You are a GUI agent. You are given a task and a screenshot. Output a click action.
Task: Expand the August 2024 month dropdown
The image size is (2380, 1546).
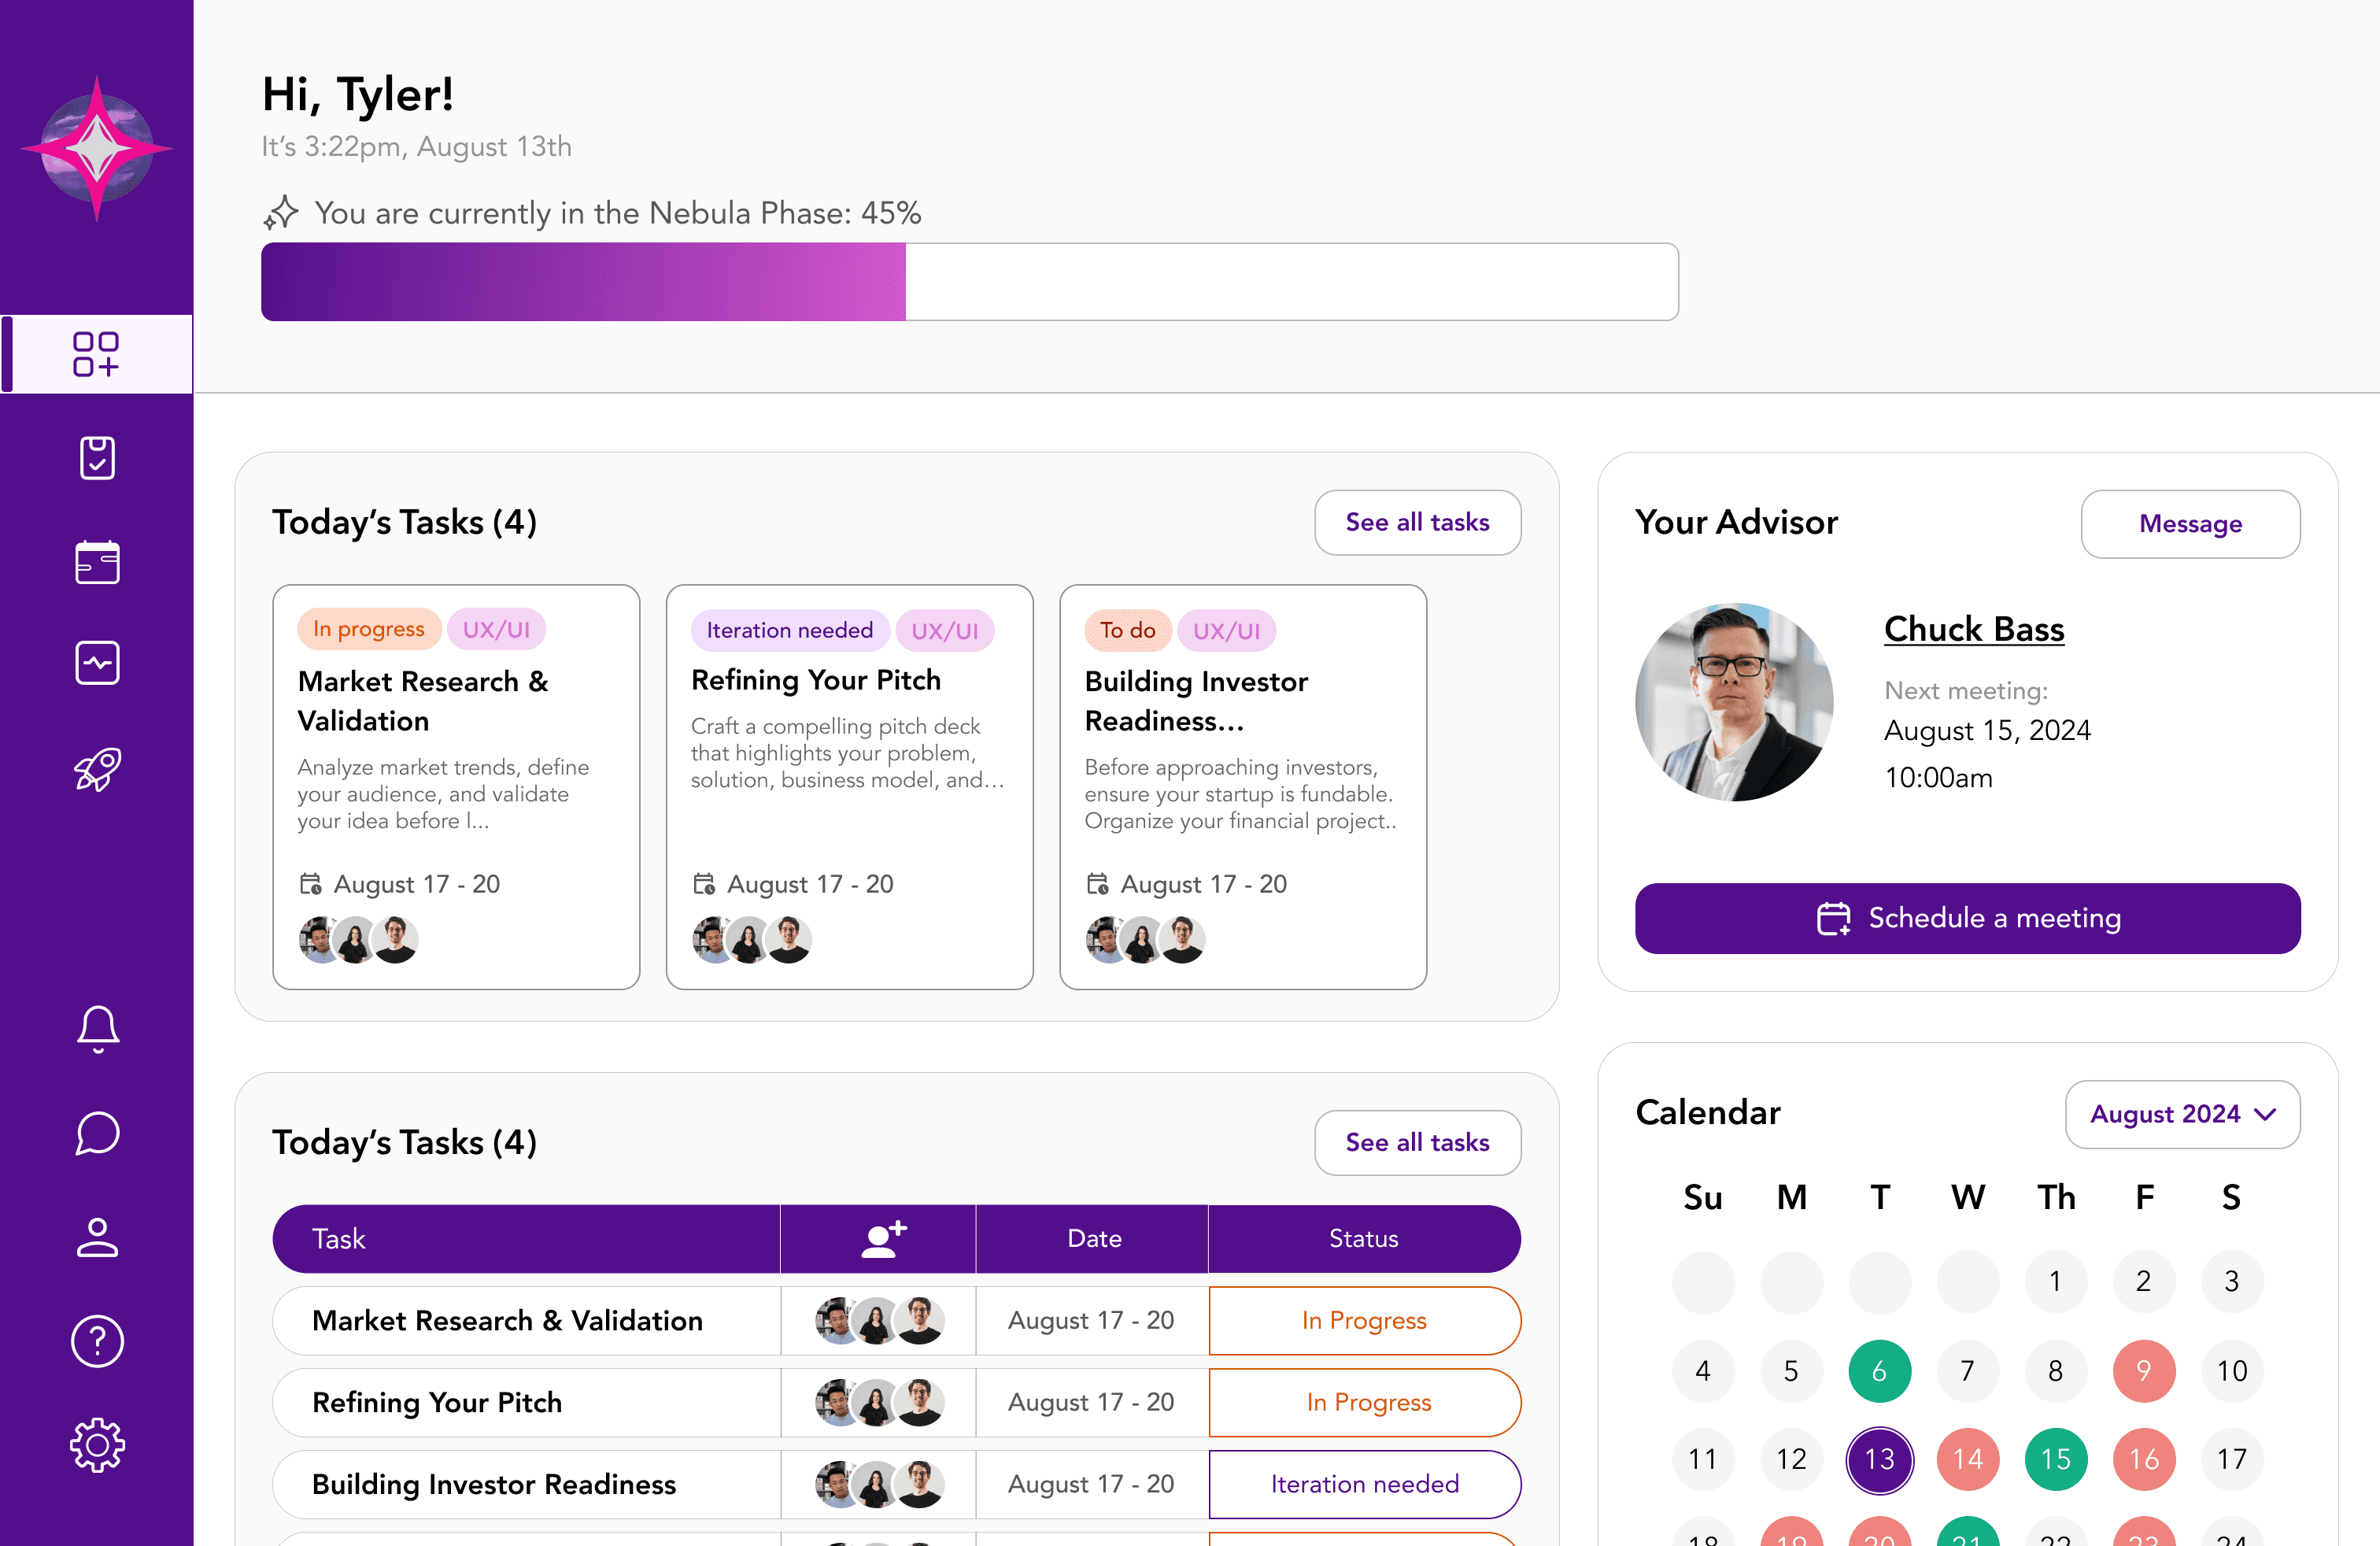click(x=2181, y=1114)
